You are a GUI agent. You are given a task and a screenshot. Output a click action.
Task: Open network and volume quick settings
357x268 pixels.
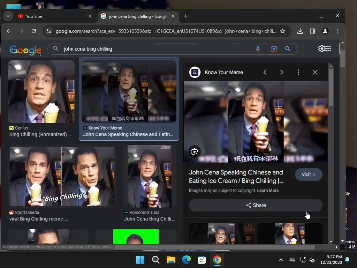pos(307,260)
